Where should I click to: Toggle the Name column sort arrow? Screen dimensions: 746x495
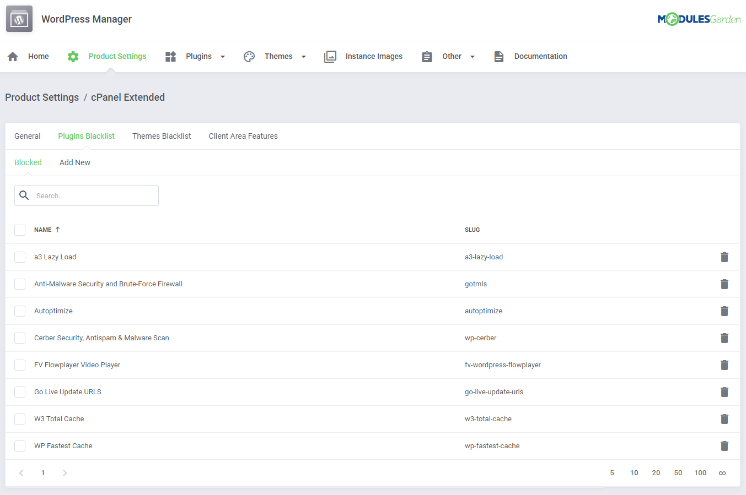(x=57, y=229)
